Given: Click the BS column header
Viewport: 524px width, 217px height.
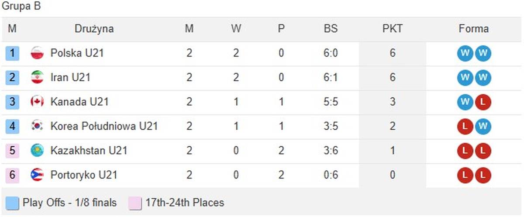Looking at the screenshot, I should click(331, 29).
